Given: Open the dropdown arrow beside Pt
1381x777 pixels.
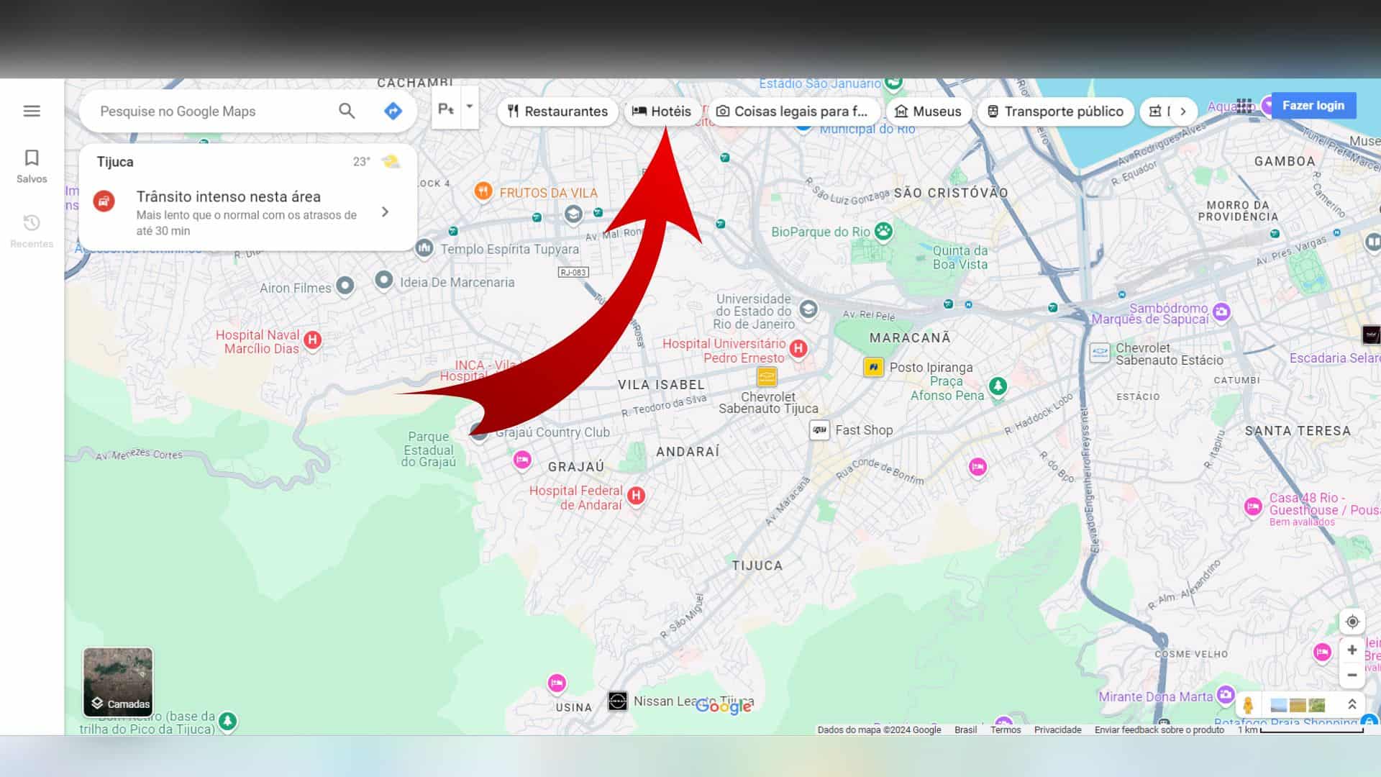Looking at the screenshot, I should (470, 107).
